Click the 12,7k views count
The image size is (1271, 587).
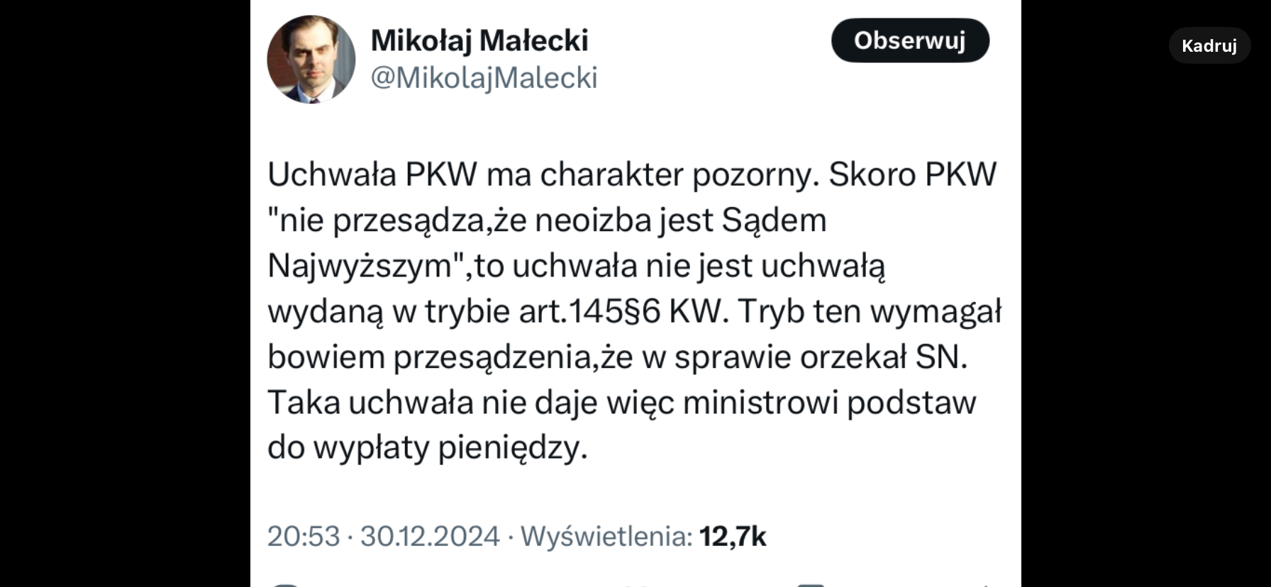(733, 537)
